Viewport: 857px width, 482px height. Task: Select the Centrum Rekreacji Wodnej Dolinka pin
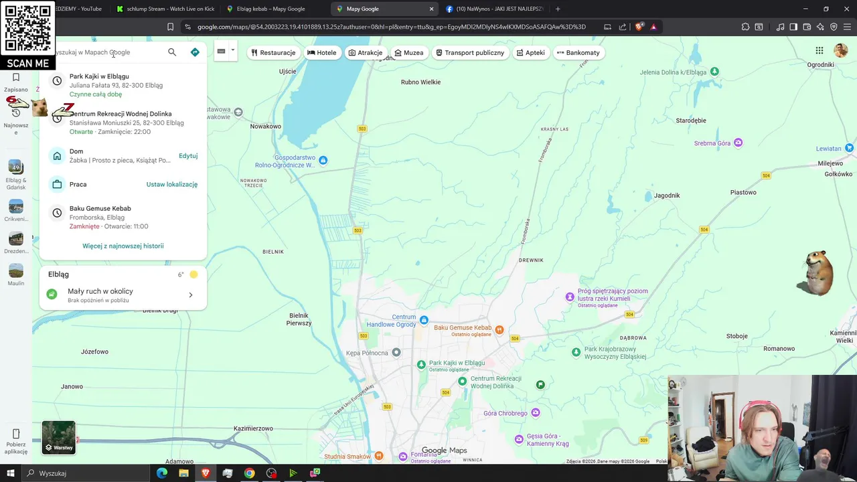pyautogui.click(x=462, y=381)
